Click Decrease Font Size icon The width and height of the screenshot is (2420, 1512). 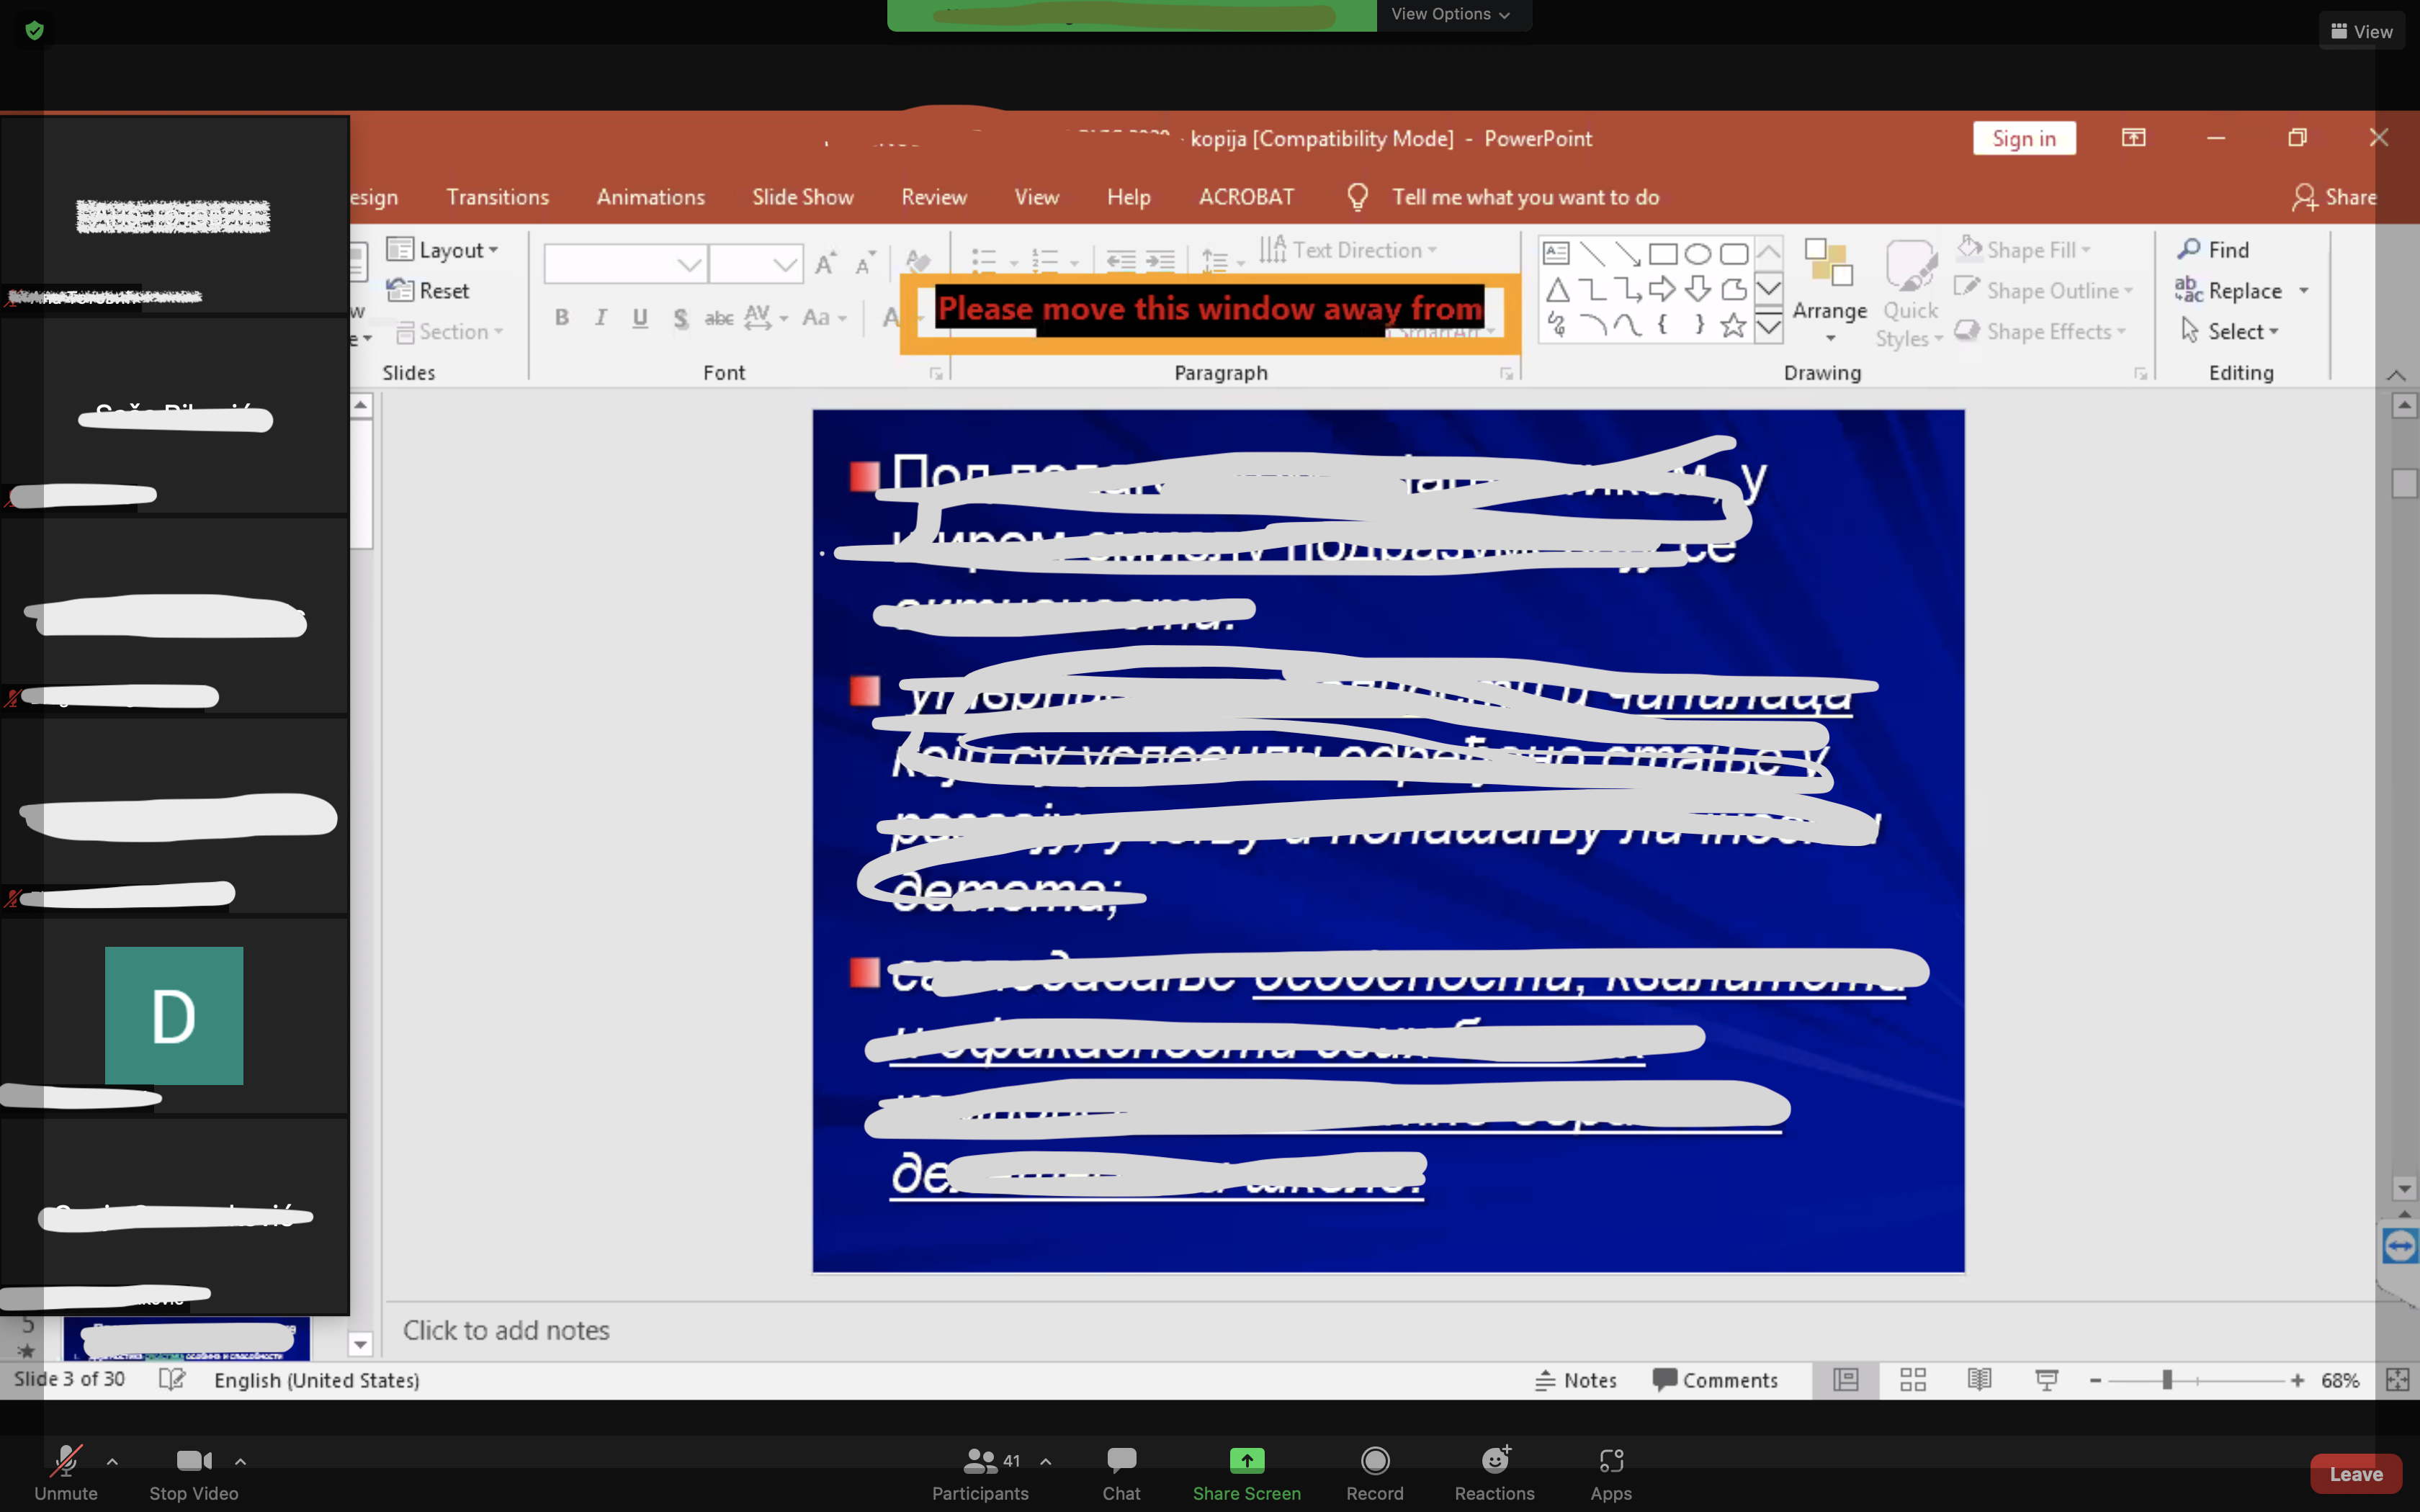pyautogui.click(x=865, y=263)
